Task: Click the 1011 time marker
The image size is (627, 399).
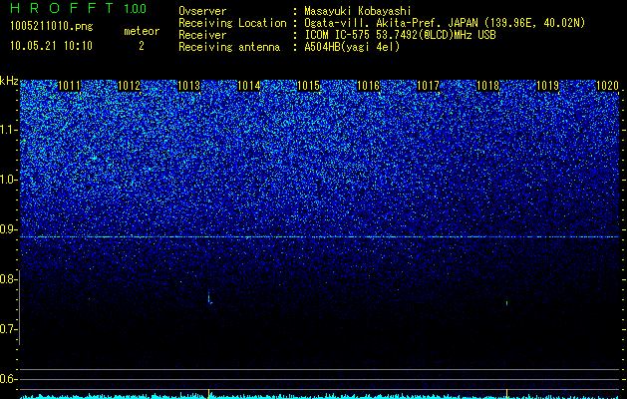Action: click(x=69, y=86)
